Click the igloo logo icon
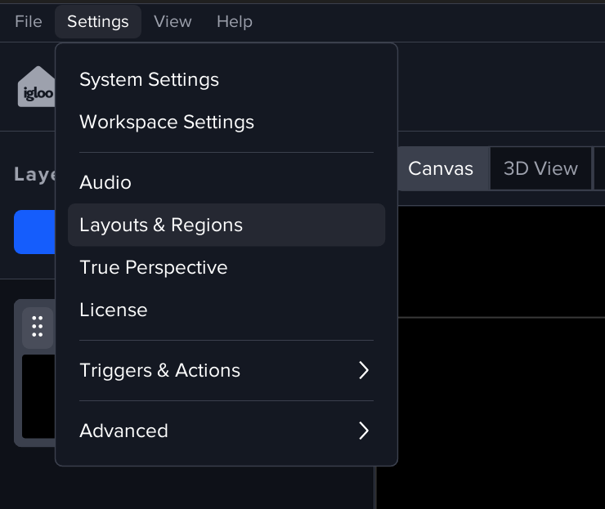 36,87
